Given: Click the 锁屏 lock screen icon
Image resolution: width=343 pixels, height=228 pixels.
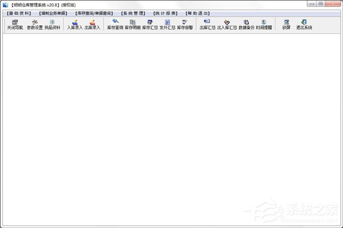Looking at the screenshot, I should click(286, 25).
